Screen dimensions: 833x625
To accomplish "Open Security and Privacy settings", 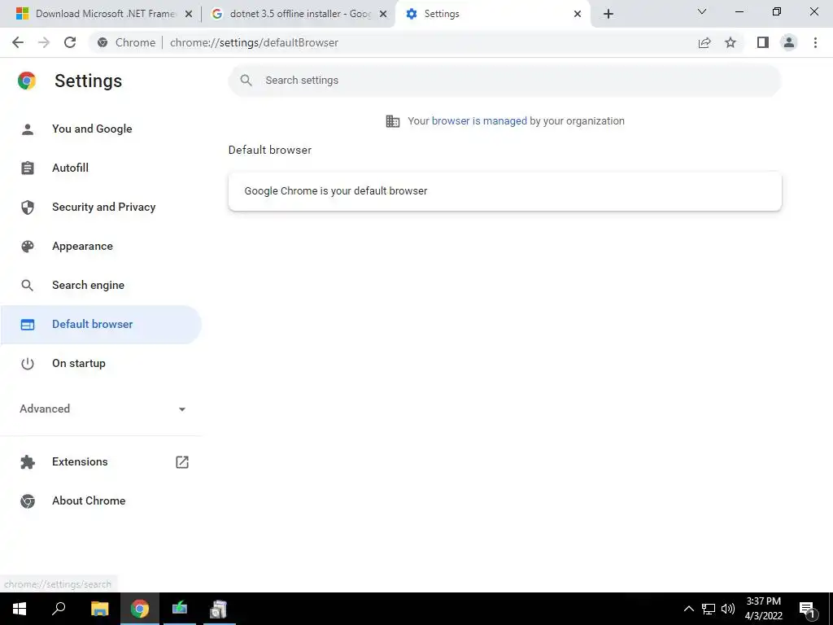I will tap(100, 208).
